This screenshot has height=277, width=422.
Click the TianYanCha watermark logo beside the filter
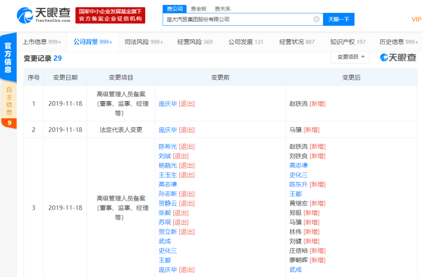pyautogui.click(x=398, y=57)
